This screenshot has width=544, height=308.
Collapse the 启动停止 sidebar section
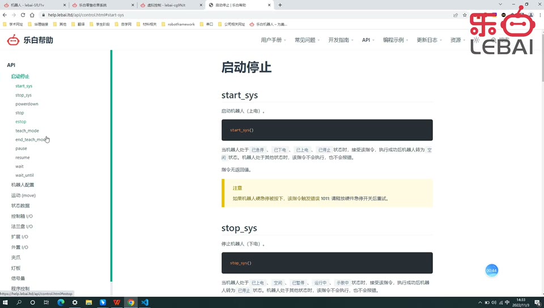[x=20, y=76]
